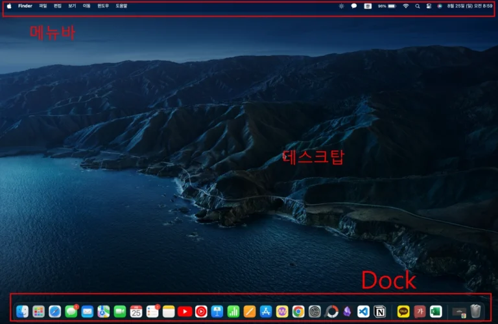Click the date and time clock
Screen dimensions: 498x324
470,6
